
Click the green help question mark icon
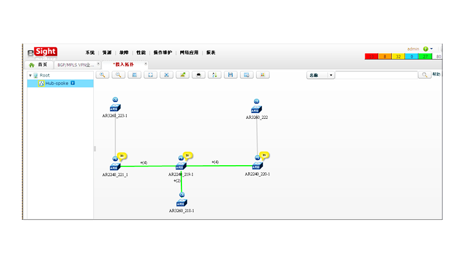pos(426,49)
